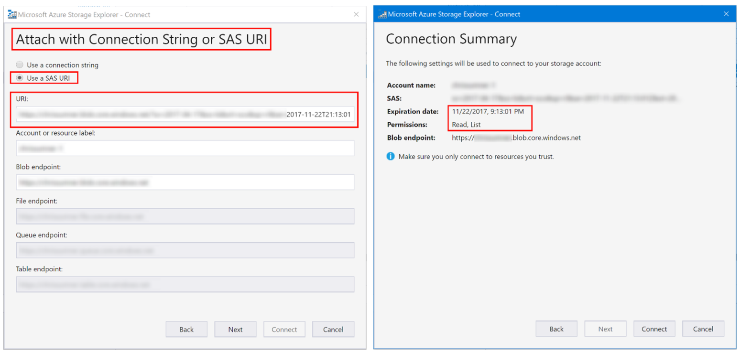The height and width of the screenshot is (352, 740).
Task: Click the 'Account name:' label
Action: coord(411,85)
